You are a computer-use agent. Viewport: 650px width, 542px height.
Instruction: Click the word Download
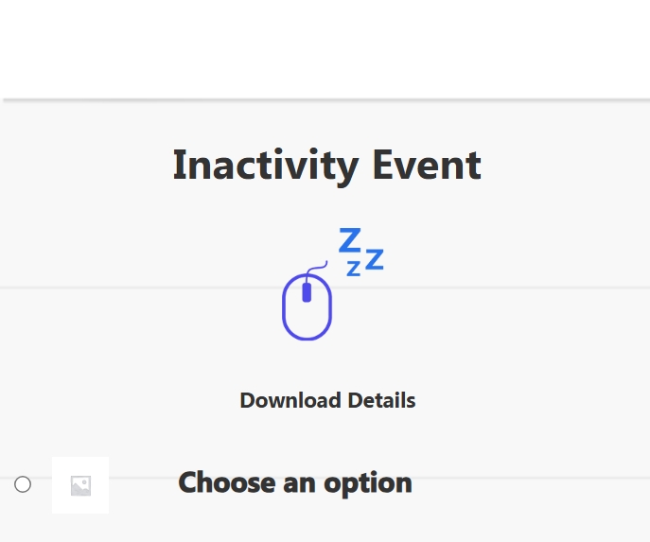click(x=290, y=400)
